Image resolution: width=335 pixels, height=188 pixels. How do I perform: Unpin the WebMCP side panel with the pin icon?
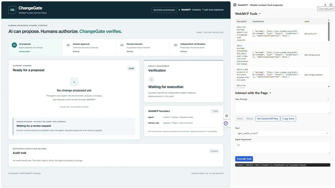[325, 5]
